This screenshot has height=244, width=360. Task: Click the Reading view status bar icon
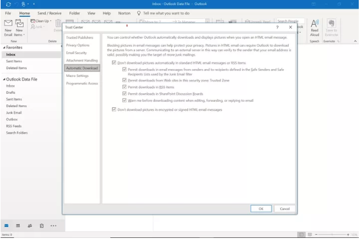310,234
